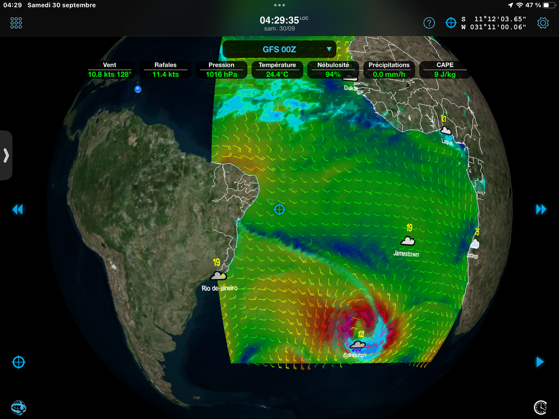Viewport: 559px width, 419px height.
Task: Tap the battery status icon
Action: [x=549, y=5]
